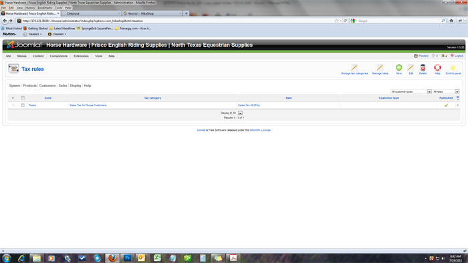Open Firefox History menu
The width and height of the screenshot is (468, 263).
(x=30, y=8)
